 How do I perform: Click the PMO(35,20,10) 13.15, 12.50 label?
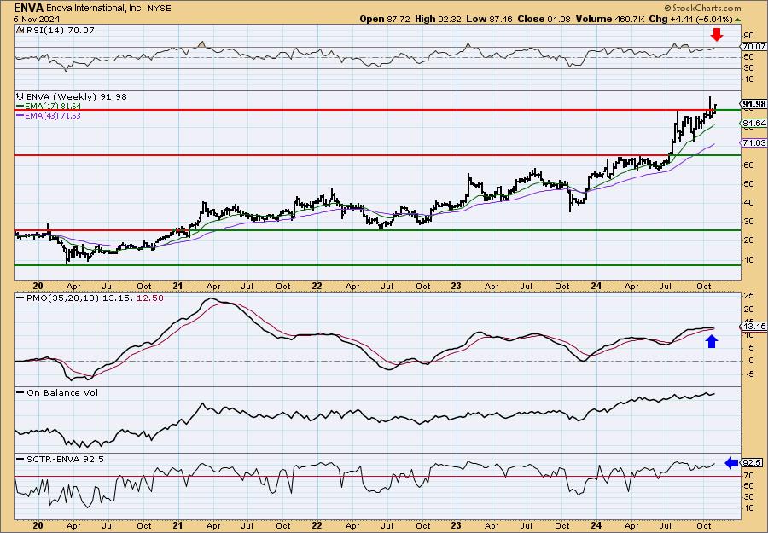pos(95,298)
